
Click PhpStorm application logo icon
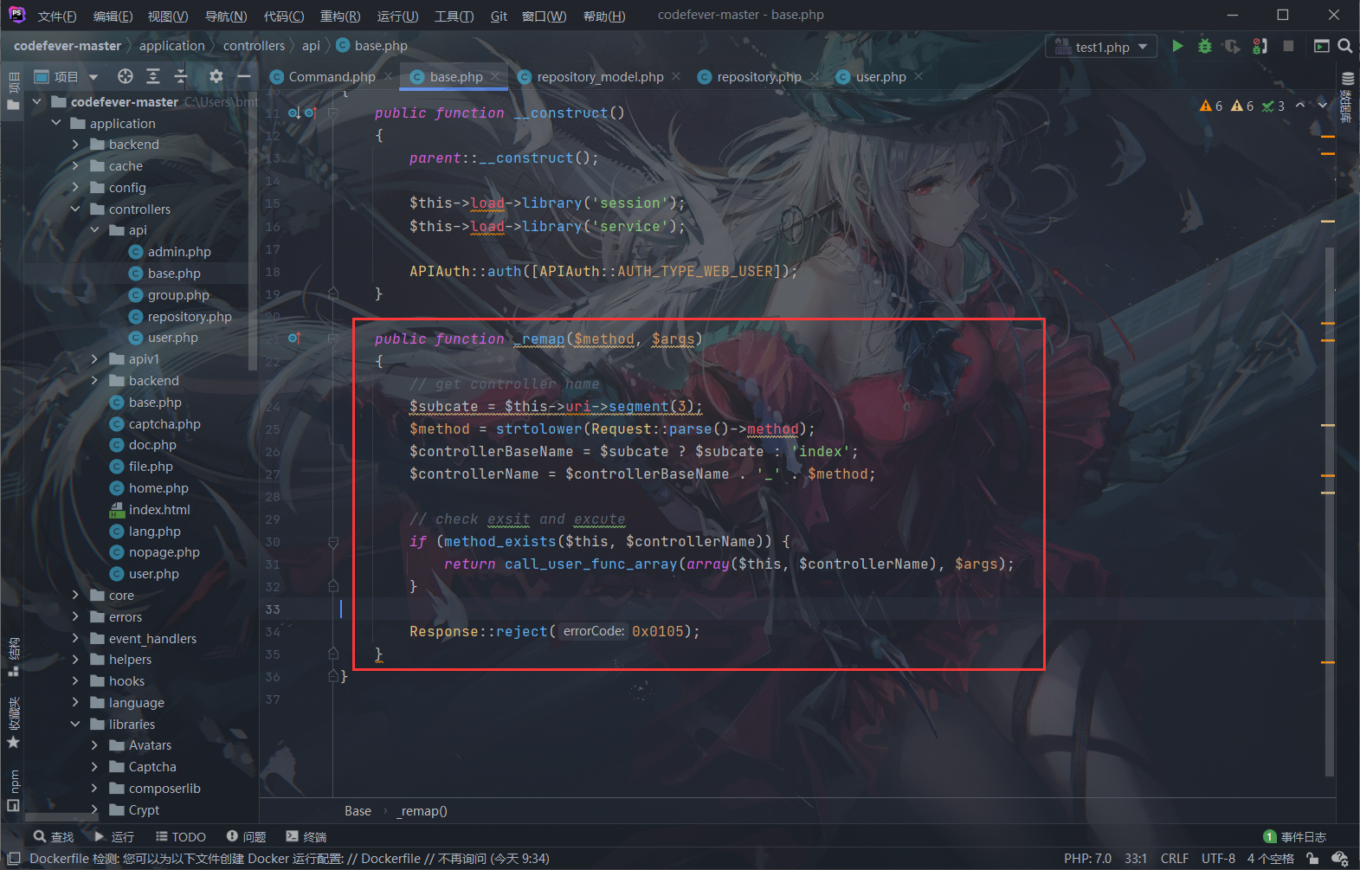[x=16, y=15]
